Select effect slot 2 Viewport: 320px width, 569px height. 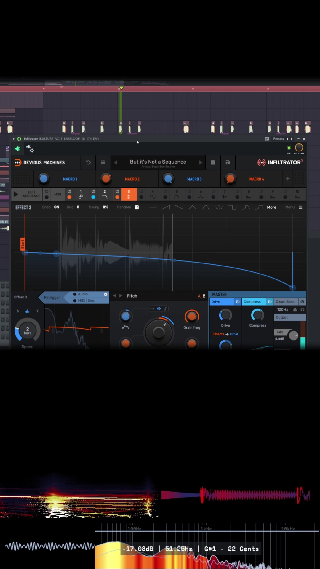click(x=105, y=194)
